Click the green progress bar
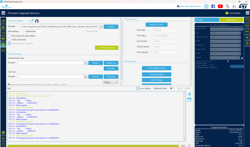This screenshot has height=147, width=250. click(x=93, y=146)
